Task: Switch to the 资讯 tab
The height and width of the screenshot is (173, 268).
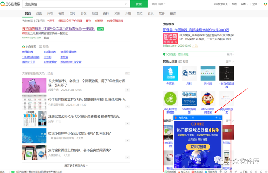Action: (39, 13)
